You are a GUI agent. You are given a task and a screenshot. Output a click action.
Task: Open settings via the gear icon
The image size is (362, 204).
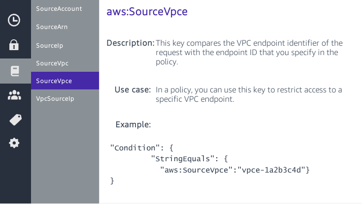click(14, 143)
